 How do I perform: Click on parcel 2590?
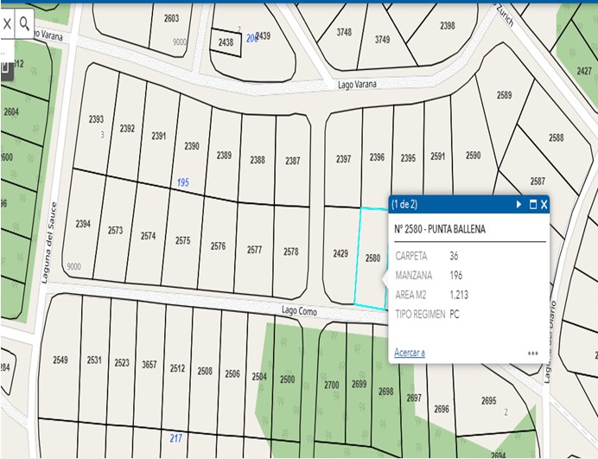pos(473,156)
